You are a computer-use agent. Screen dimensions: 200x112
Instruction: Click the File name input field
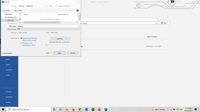(48, 26)
